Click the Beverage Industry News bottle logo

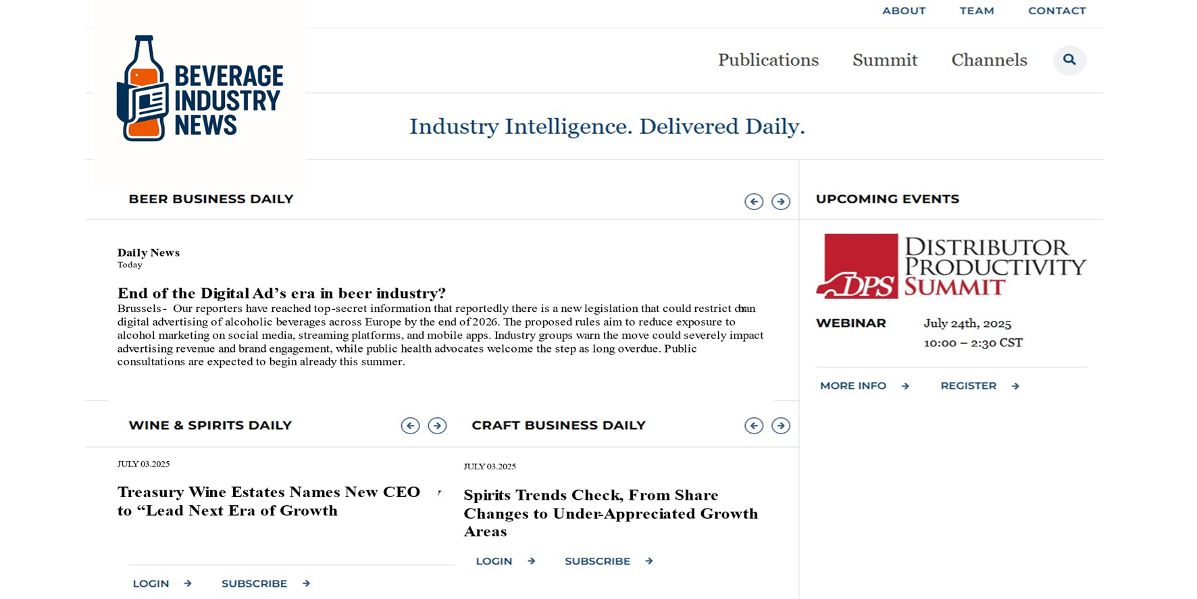(199, 88)
